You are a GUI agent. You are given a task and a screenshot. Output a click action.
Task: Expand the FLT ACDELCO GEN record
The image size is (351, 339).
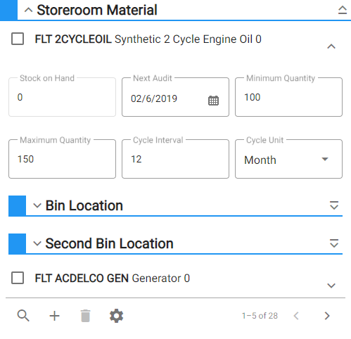(331, 286)
